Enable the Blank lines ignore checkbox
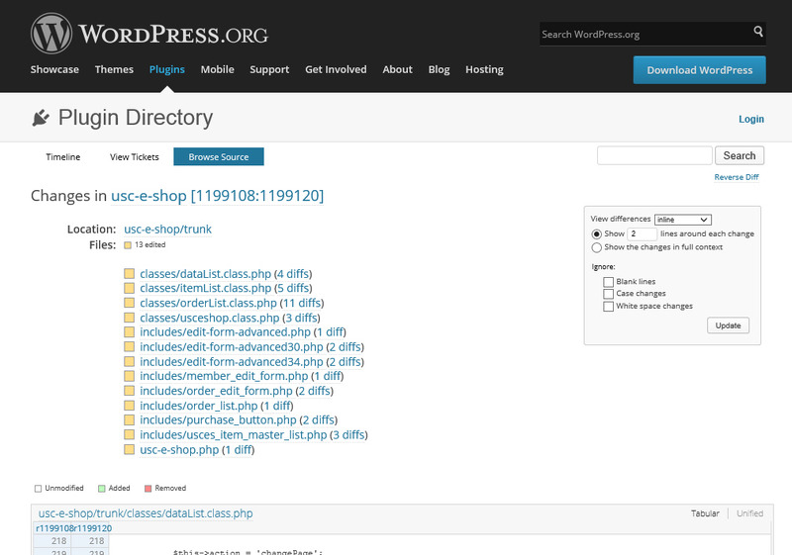 [x=609, y=282]
